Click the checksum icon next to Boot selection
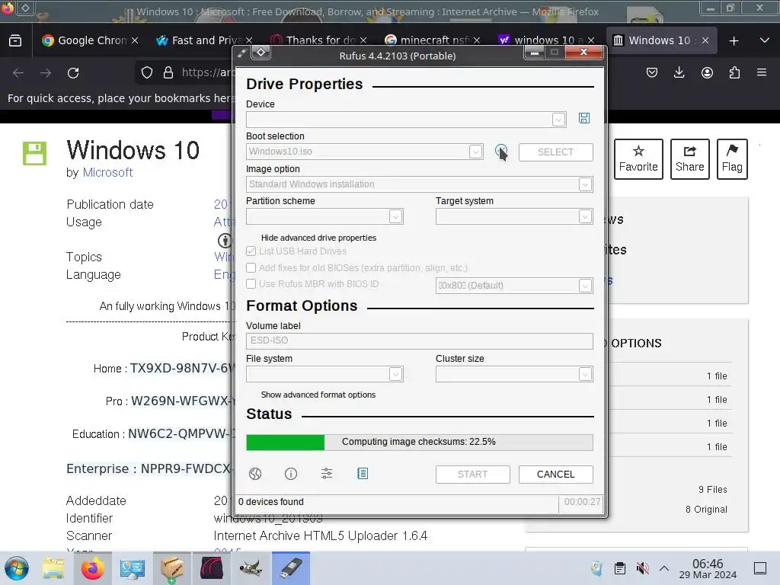This screenshot has height=585, width=780. (501, 151)
